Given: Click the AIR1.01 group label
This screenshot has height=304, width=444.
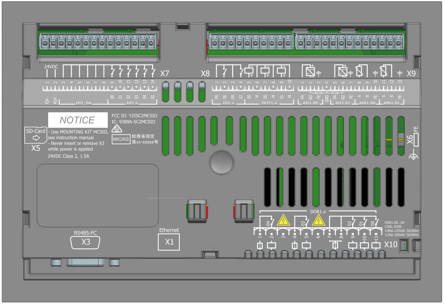Looking at the screenshot, I should [392, 103].
